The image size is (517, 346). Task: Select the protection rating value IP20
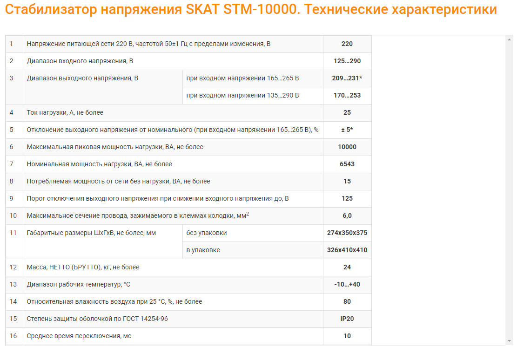(x=347, y=319)
